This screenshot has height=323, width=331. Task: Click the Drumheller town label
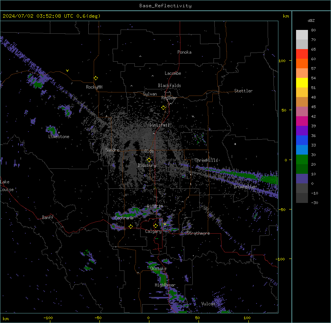tap(245, 187)
